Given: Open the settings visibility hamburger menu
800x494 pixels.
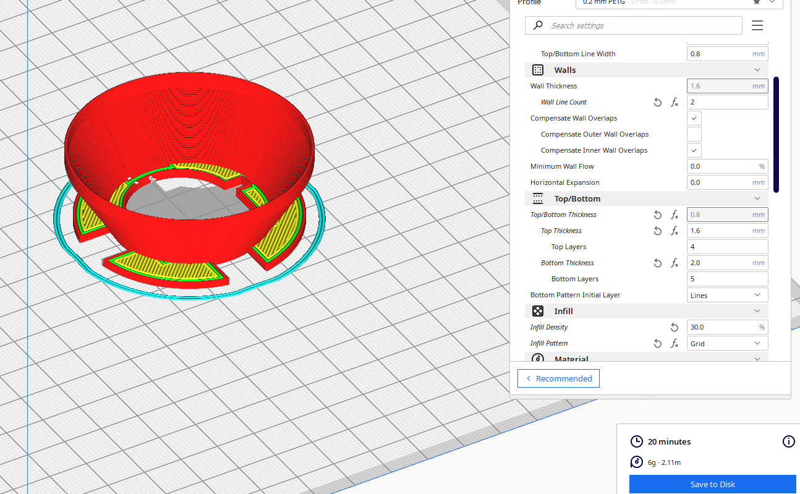Looking at the screenshot, I should tap(757, 25).
